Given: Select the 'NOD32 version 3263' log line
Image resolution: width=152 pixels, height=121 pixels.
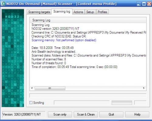Looking at the screenshot, I should [x=55, y=29].
